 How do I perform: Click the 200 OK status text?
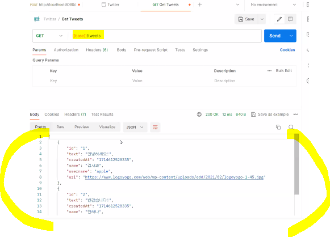point(212,115)
